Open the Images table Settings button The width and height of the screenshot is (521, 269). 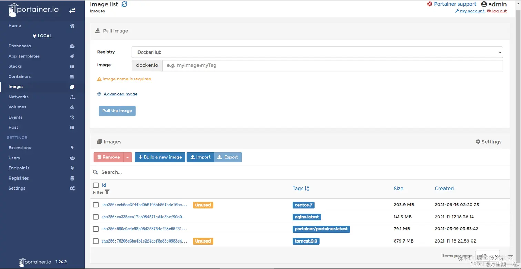coord(489,142)
